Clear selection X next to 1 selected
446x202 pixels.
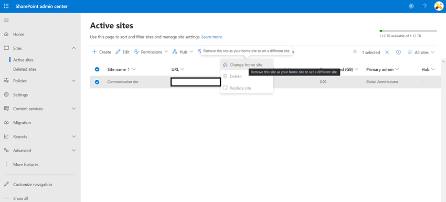pyautogui.click(x=387, y=52)
